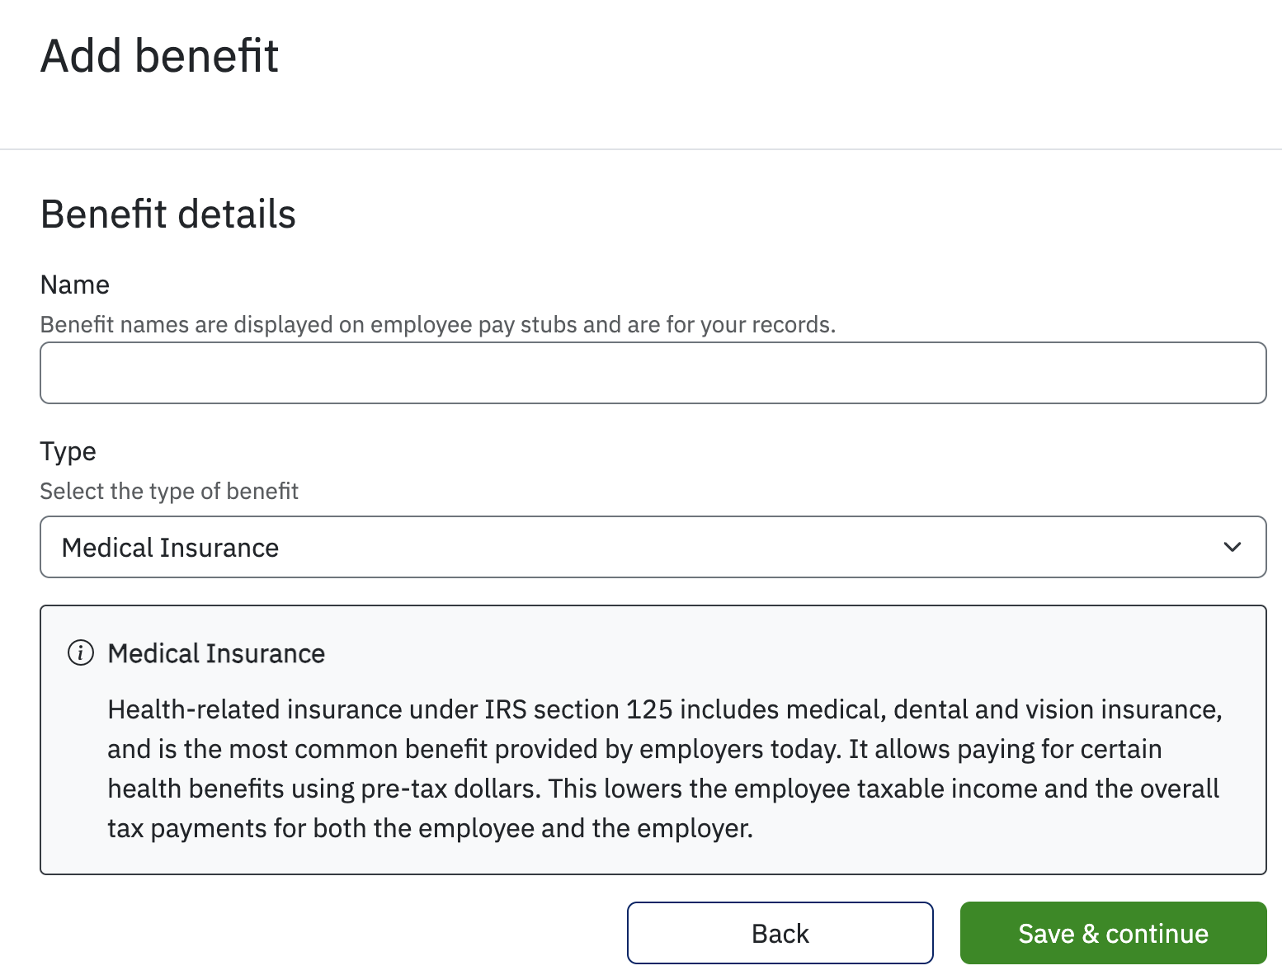This screenshot has width=1282, height=975.
Task: Click the Name field label
Action: coord(74,284)
